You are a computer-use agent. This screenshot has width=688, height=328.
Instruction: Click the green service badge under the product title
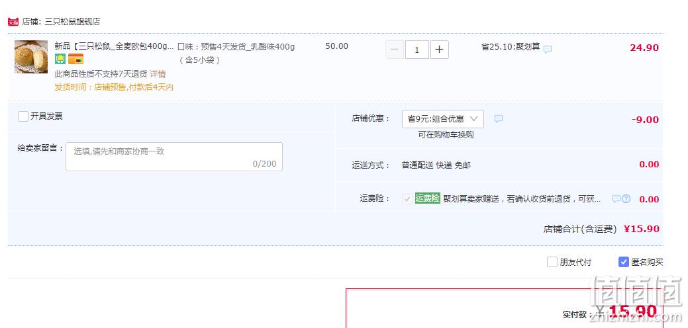[60, 59]
